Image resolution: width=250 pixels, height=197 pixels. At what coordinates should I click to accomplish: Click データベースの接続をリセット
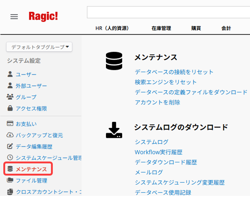[x=174, y=72]
